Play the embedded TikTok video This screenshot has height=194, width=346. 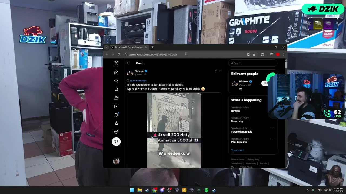pyautogui.click(x=174, y=130)
